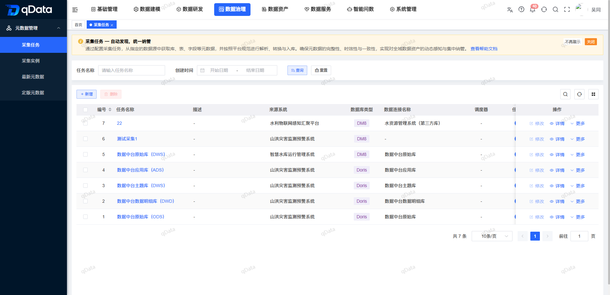Close the notice banner with 关闭
The width and height of the screenshot is (610, 295).
591,42
